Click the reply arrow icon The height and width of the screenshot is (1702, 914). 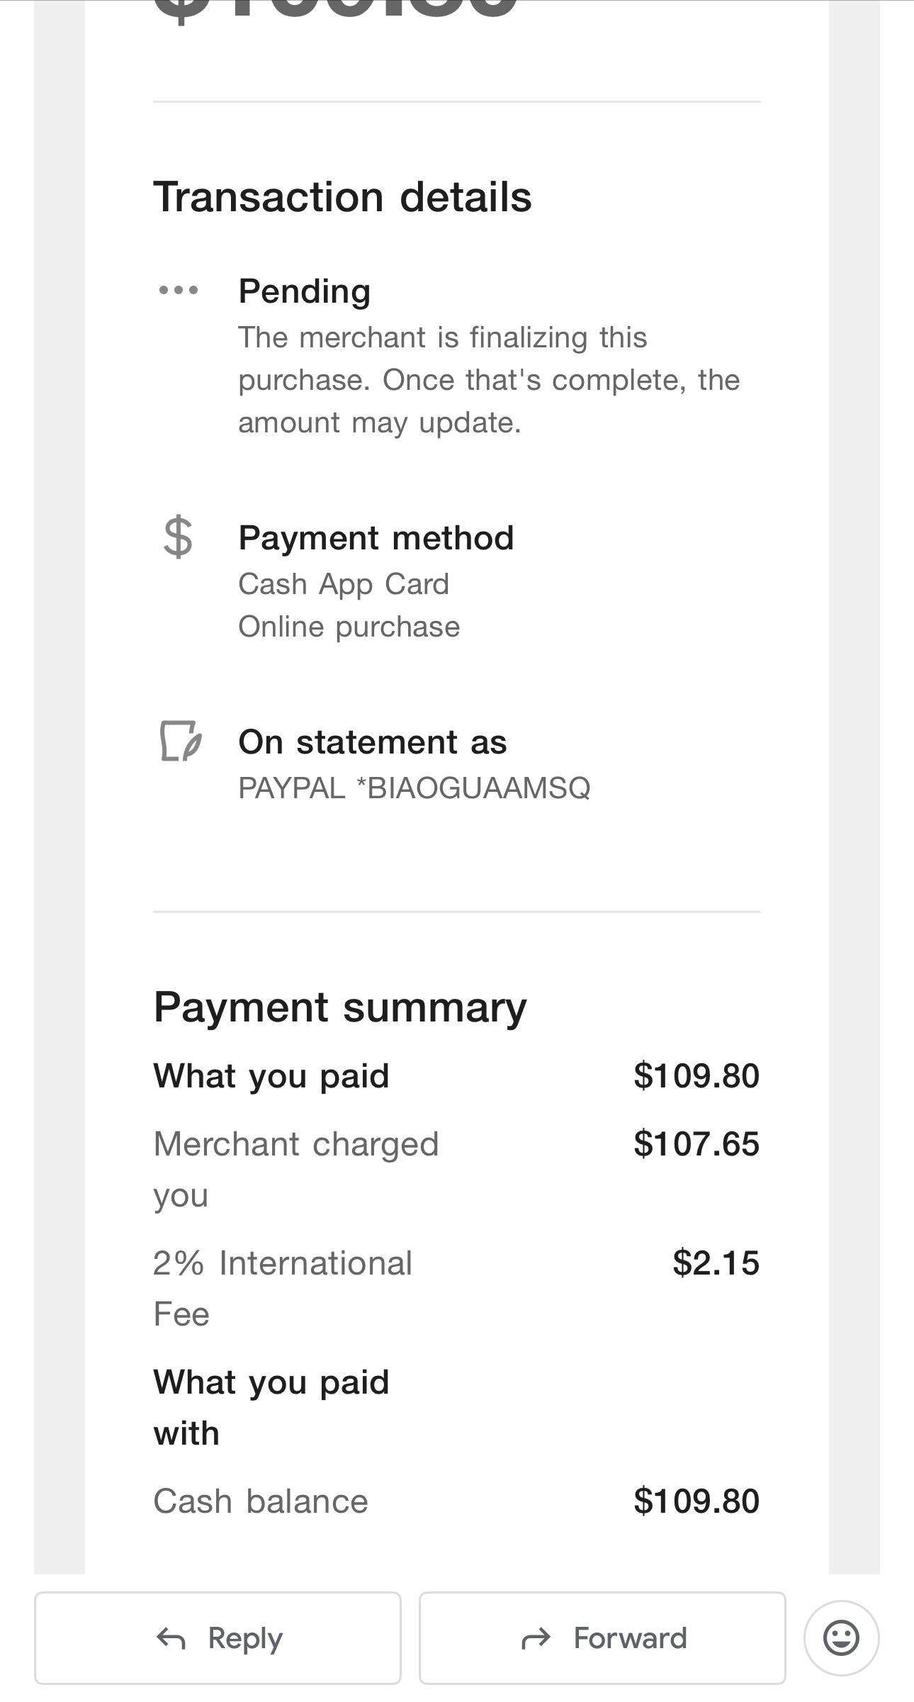(x=171, y=1638)
